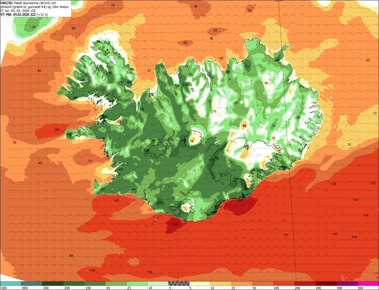Click the 15 flux value on the map
379x290 pixels.
(x=349, y=145)
